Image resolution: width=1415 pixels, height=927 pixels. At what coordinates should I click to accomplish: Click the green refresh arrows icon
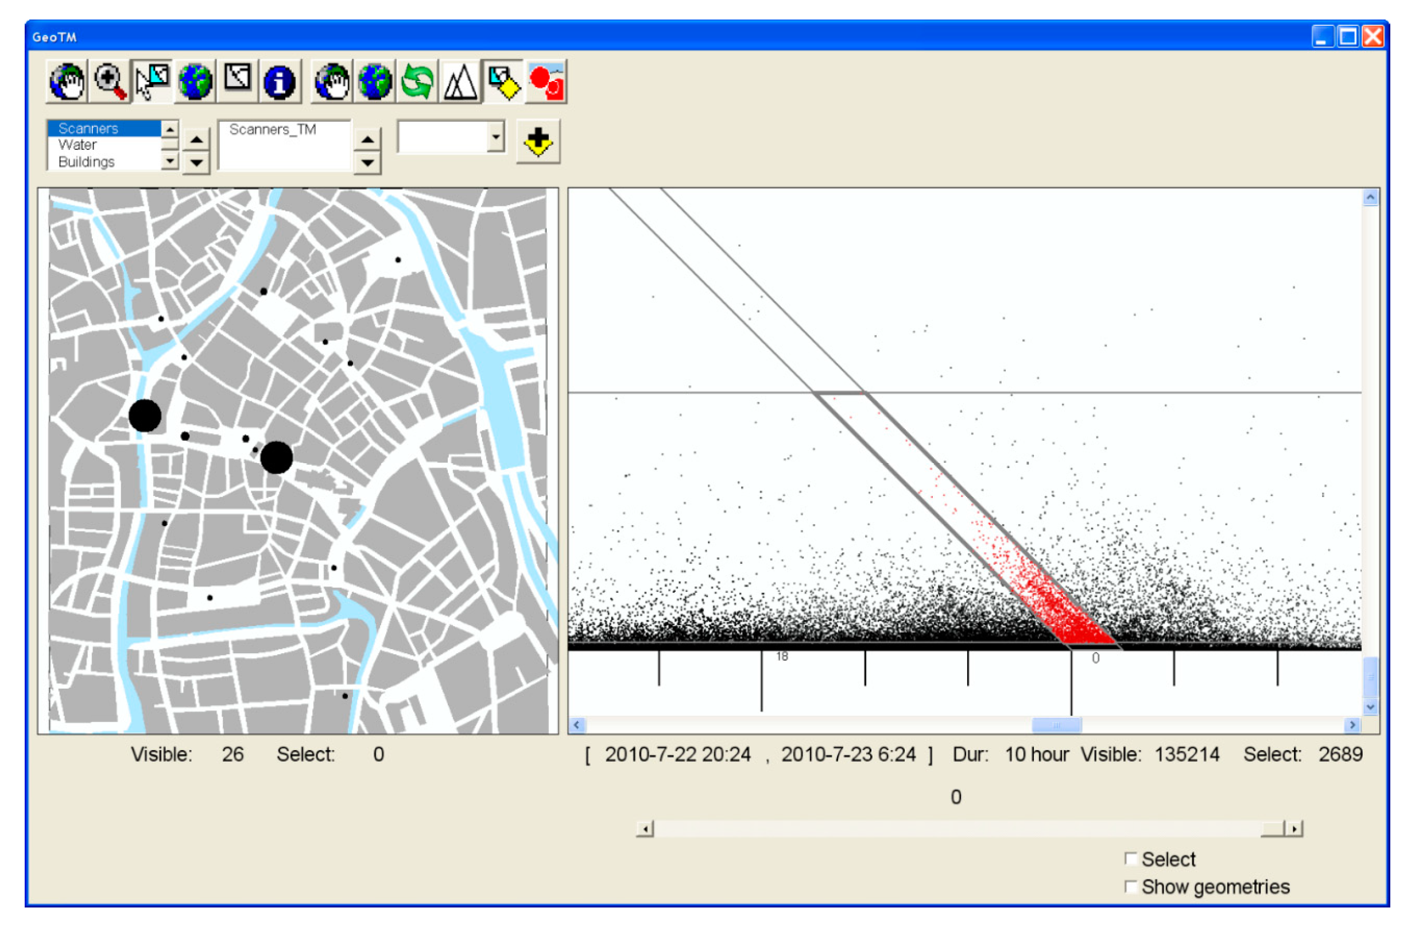[x=417, y=82]
